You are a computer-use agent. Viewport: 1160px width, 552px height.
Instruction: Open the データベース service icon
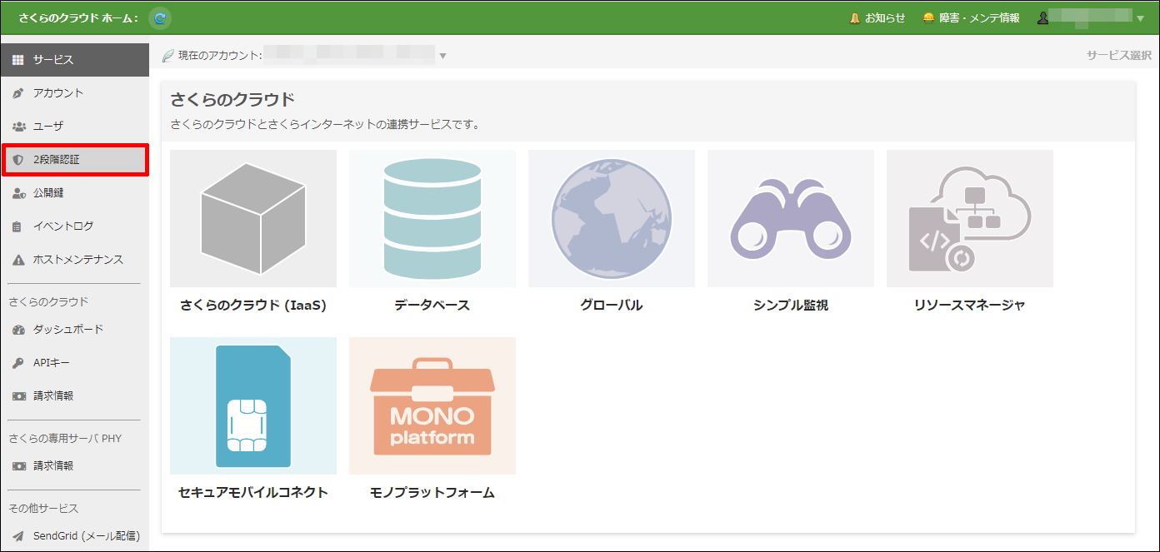pyautogui.click(x=432, y=218)
